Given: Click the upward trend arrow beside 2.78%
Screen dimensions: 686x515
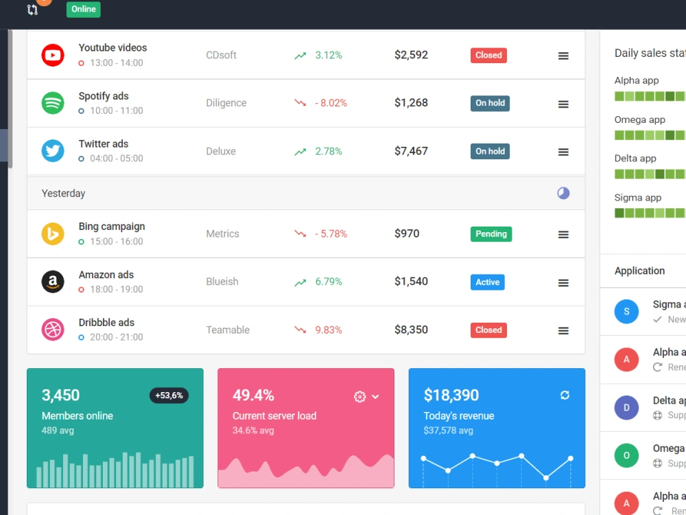Looking at the screenshot, I should 300,152.
